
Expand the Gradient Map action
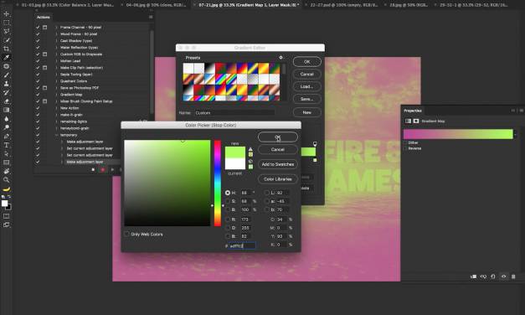[x=57, y=95]
